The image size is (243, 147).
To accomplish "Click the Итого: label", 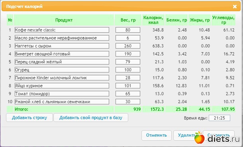I will [x=22, y=109].
